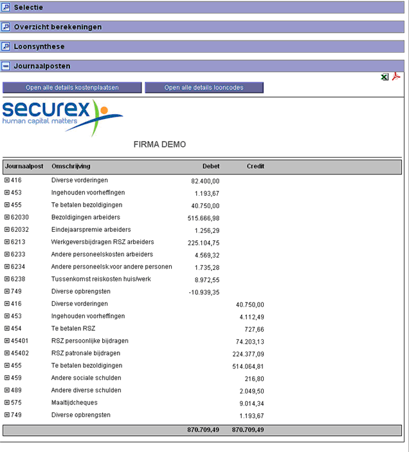409x452 pixels.
Task: Expand row 6234 Andere personeelsk. voor andere personen
Action: (7, 267)
